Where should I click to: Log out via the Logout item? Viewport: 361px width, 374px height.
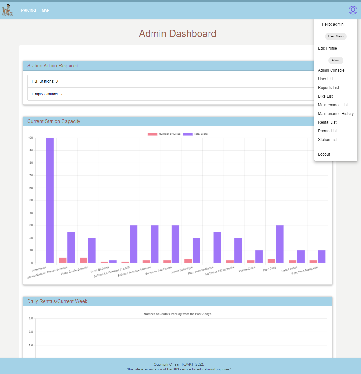click(324, 154)
